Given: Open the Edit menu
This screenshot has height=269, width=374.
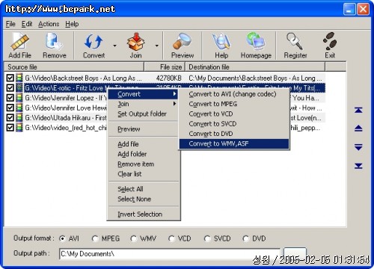Looking at the screenshot, I should (x=27, y=24).
